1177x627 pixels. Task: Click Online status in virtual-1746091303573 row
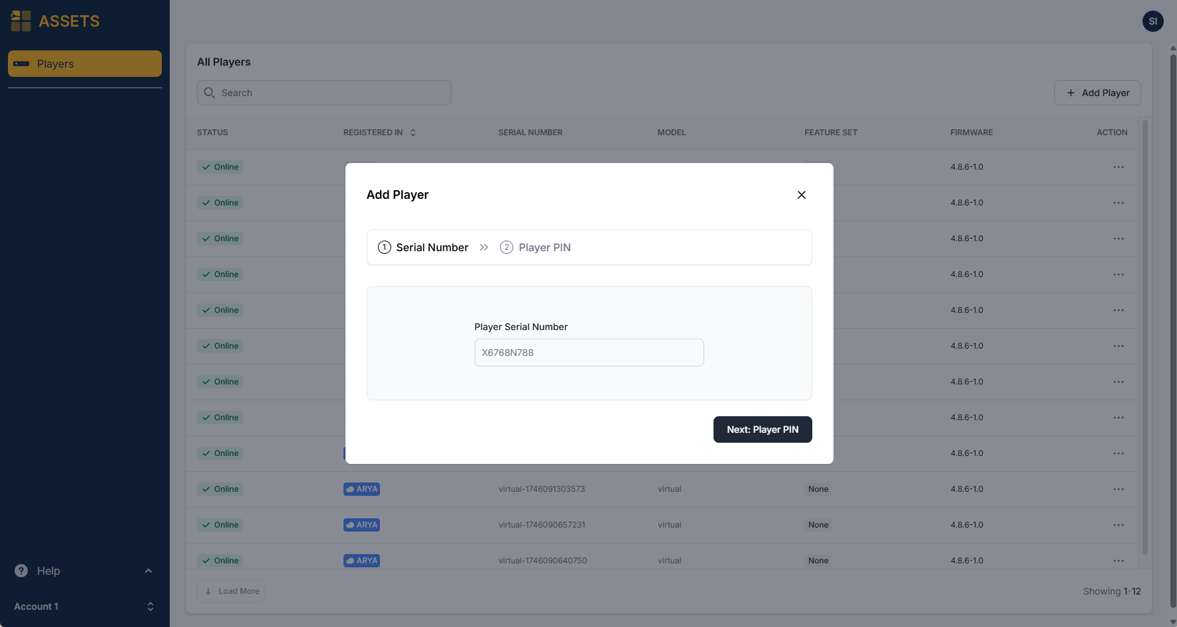(x=220, y=489)
